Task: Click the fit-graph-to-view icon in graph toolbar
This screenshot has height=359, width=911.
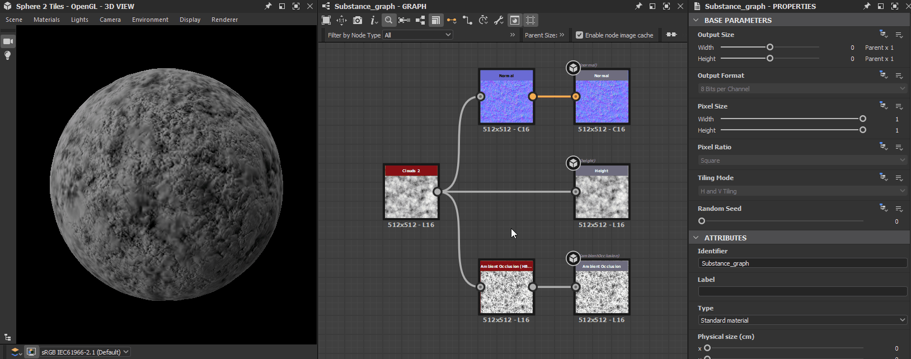Action: 326,20
